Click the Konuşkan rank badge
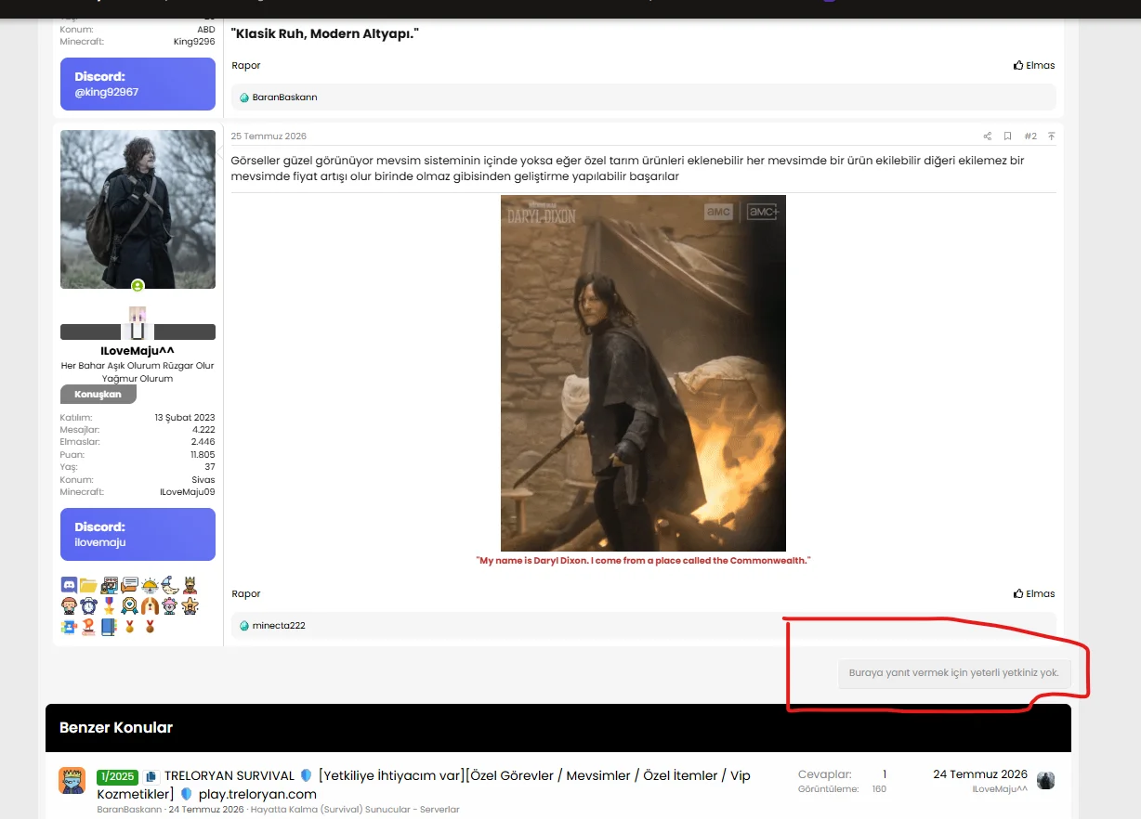The image size is (1141, 819). point(98,395)
